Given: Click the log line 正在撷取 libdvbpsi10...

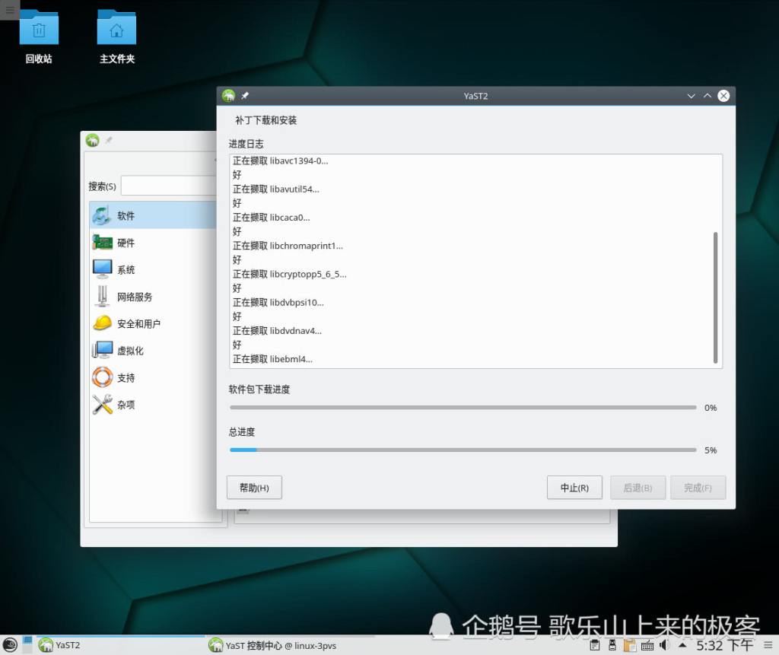Looking at the screenshot, I should [278, 302].
